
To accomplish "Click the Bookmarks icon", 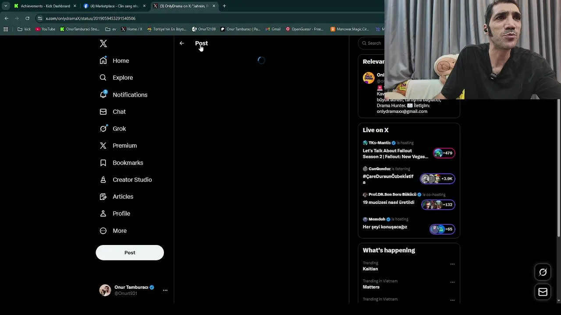I will pos(103,163).
